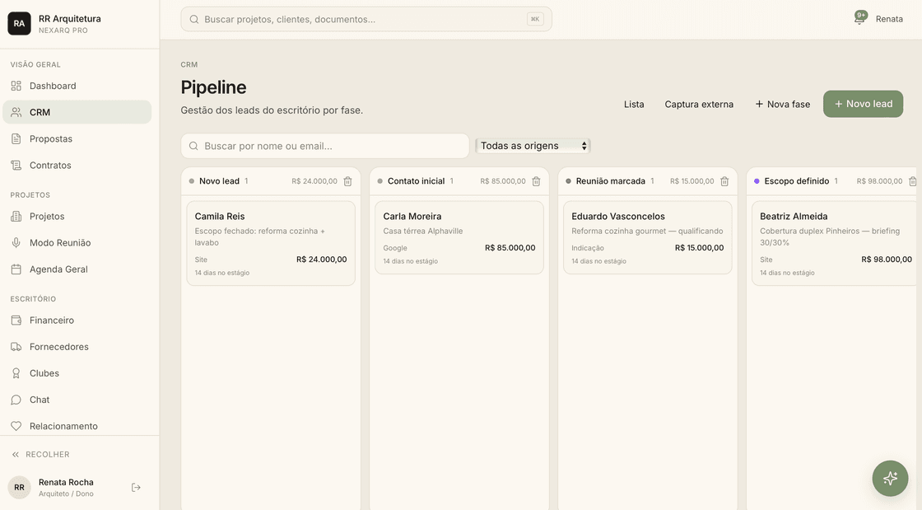Screen dimensions: 922x510
Task: Click the Financeiro wallet icon
Action: pos(16,321)
